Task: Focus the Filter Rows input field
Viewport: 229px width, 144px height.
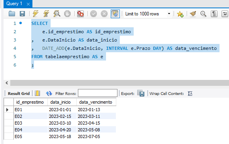Action: point(98,93)
